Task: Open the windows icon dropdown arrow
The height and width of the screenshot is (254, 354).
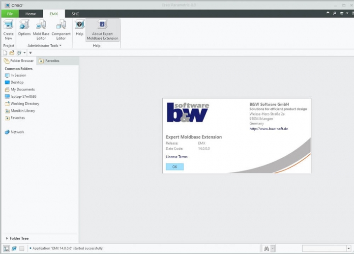Action: click(x=25, y=53)
